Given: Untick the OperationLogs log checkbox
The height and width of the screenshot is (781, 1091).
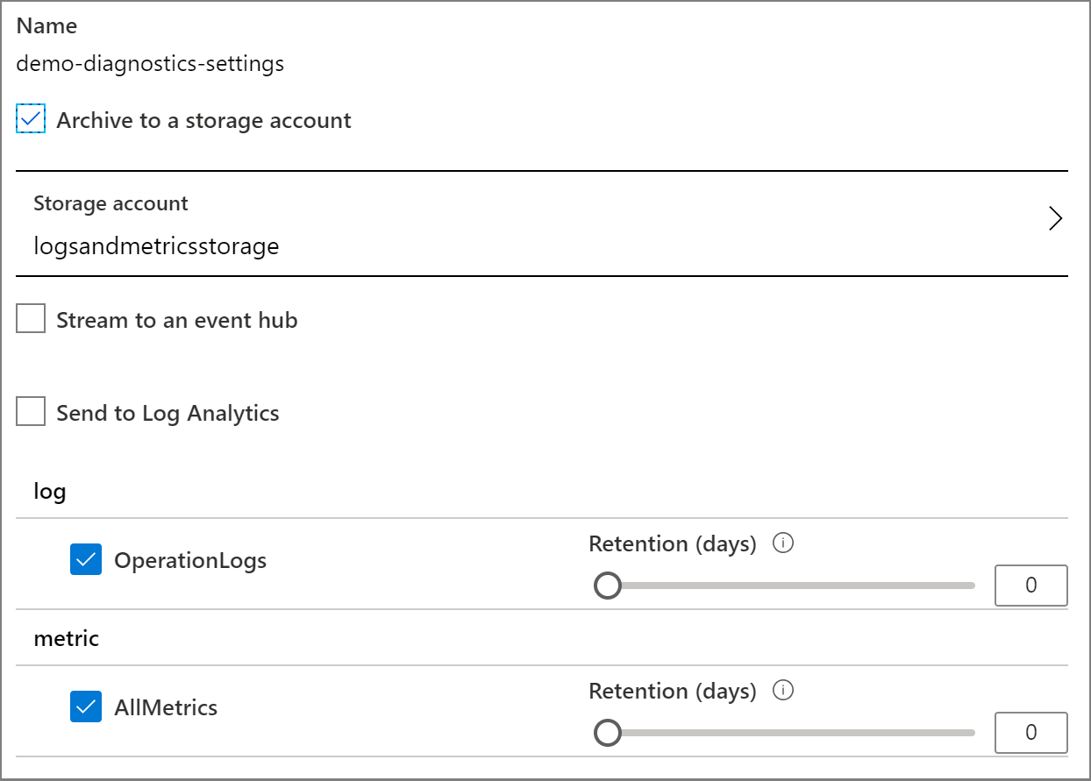Looking at the screenshot, I should coord(86,560).
